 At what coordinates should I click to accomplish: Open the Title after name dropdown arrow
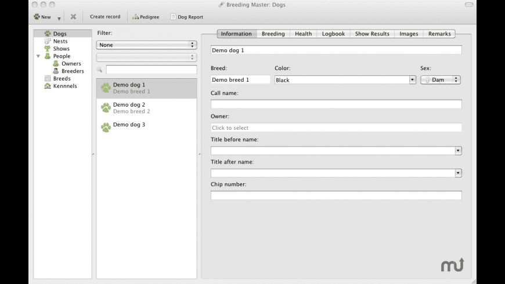point(459,173)
